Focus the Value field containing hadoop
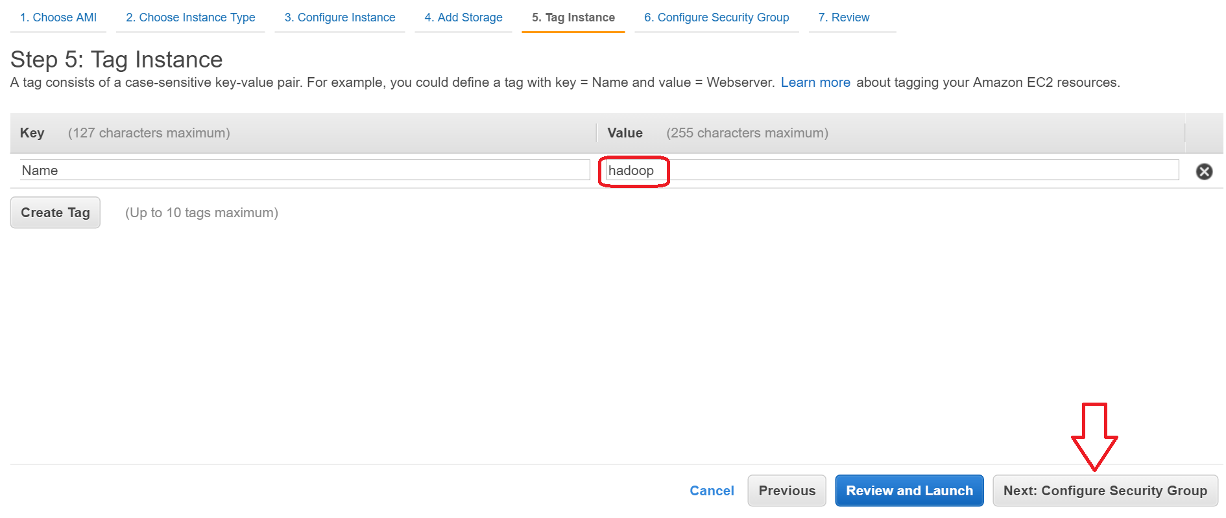 tap(892, 171)
